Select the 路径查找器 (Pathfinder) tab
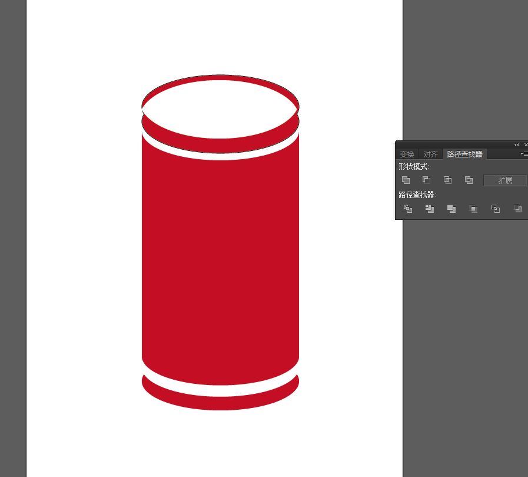The width and height of the screenshot is (528, 477). pos(464,154)
